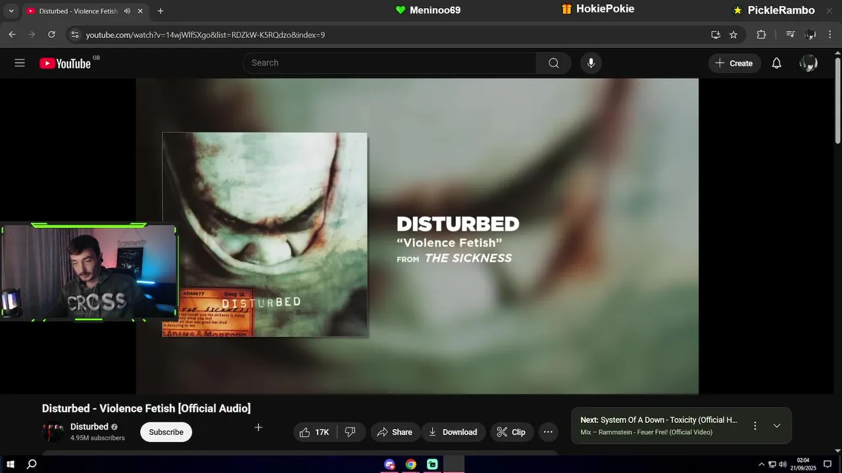The width and height of the screenshot is (842, 473).
Task: Go to the YouTube home logo
Action: [65, 63]
